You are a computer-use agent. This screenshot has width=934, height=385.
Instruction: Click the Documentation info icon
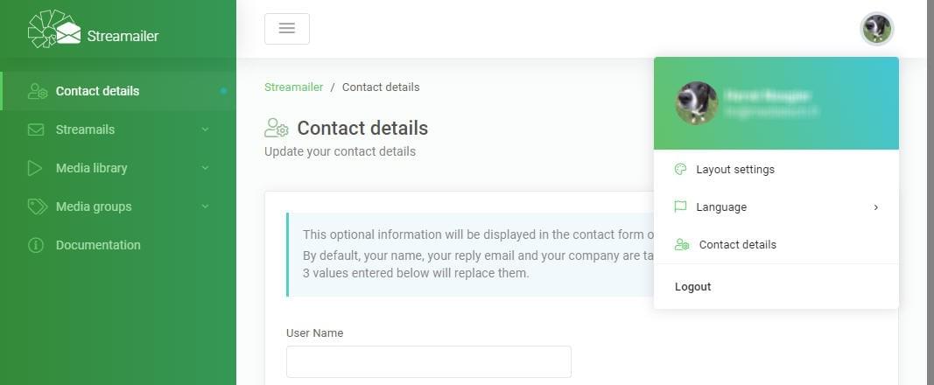pos(36,245)
